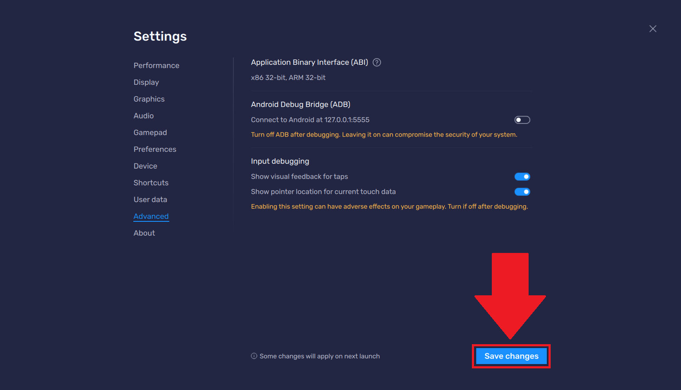The width and height of the screenshot is (681, 390).
Task: Click the 'Show visual feedback for taps' label
Action: click(x=300, y=176)
